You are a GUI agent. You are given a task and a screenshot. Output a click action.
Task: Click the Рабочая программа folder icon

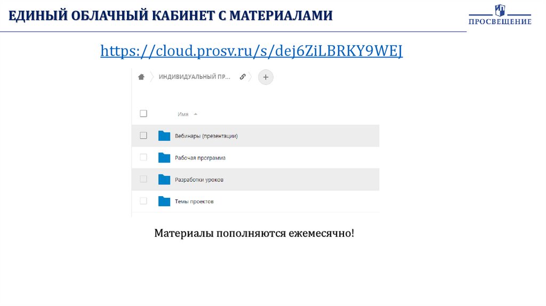164,158
